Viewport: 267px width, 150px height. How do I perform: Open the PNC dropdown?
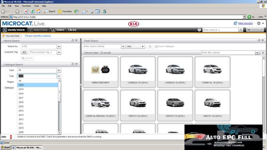point(143,47)
